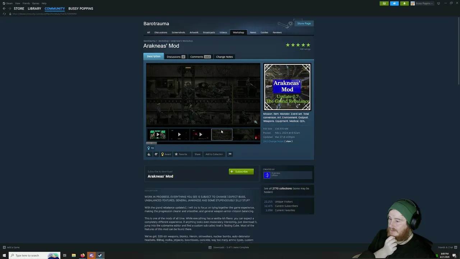Click Add to Collection

click(x=214, y=154)
